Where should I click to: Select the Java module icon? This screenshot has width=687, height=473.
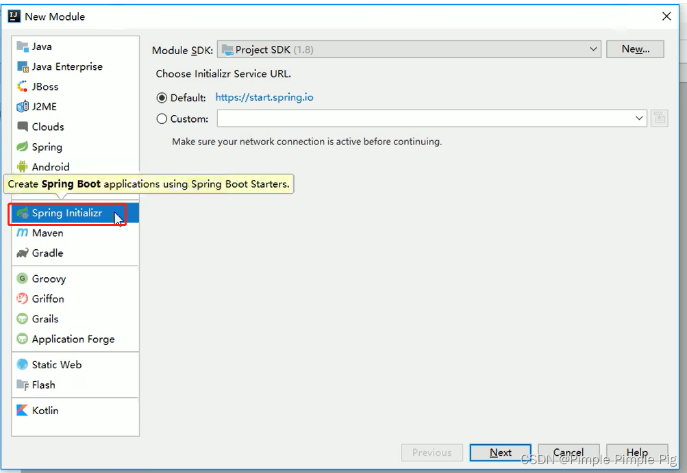pyautogui.click(x=23, y=47)
